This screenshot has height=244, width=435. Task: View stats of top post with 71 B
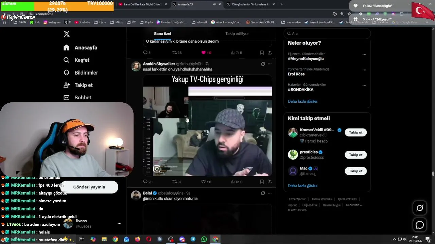(236, 53)
